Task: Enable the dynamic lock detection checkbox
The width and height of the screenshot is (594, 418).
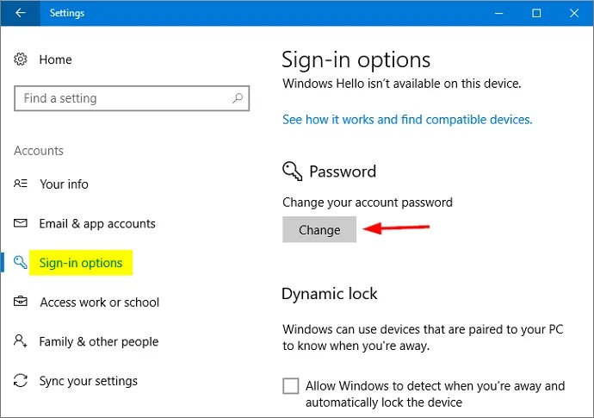Action: (x=291, y=386)
